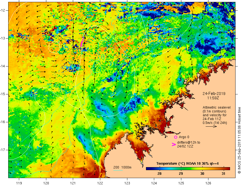Click the magenta drifter arrowhead legend symbol
241x186 pixels.
point(174,144)
